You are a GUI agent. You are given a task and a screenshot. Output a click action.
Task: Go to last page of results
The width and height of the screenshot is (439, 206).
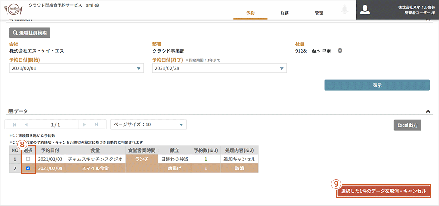pos(96,124)
